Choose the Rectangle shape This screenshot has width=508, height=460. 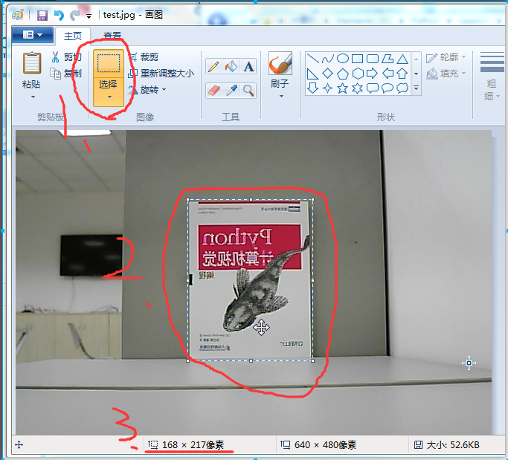coord(357,59)
